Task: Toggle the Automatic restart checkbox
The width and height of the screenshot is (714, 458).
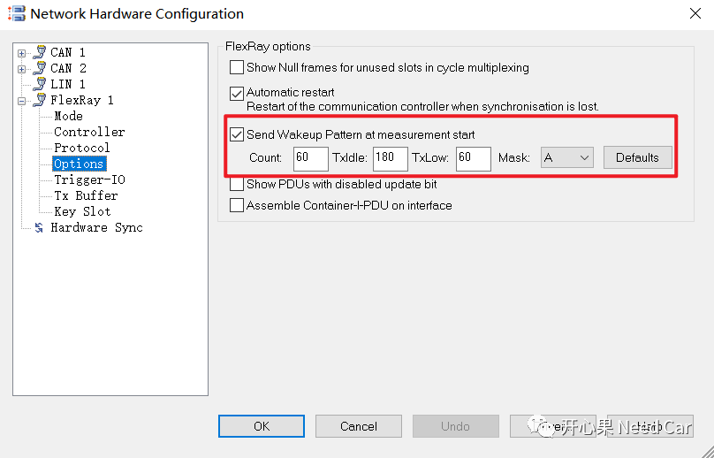Action: click(237, 92)
